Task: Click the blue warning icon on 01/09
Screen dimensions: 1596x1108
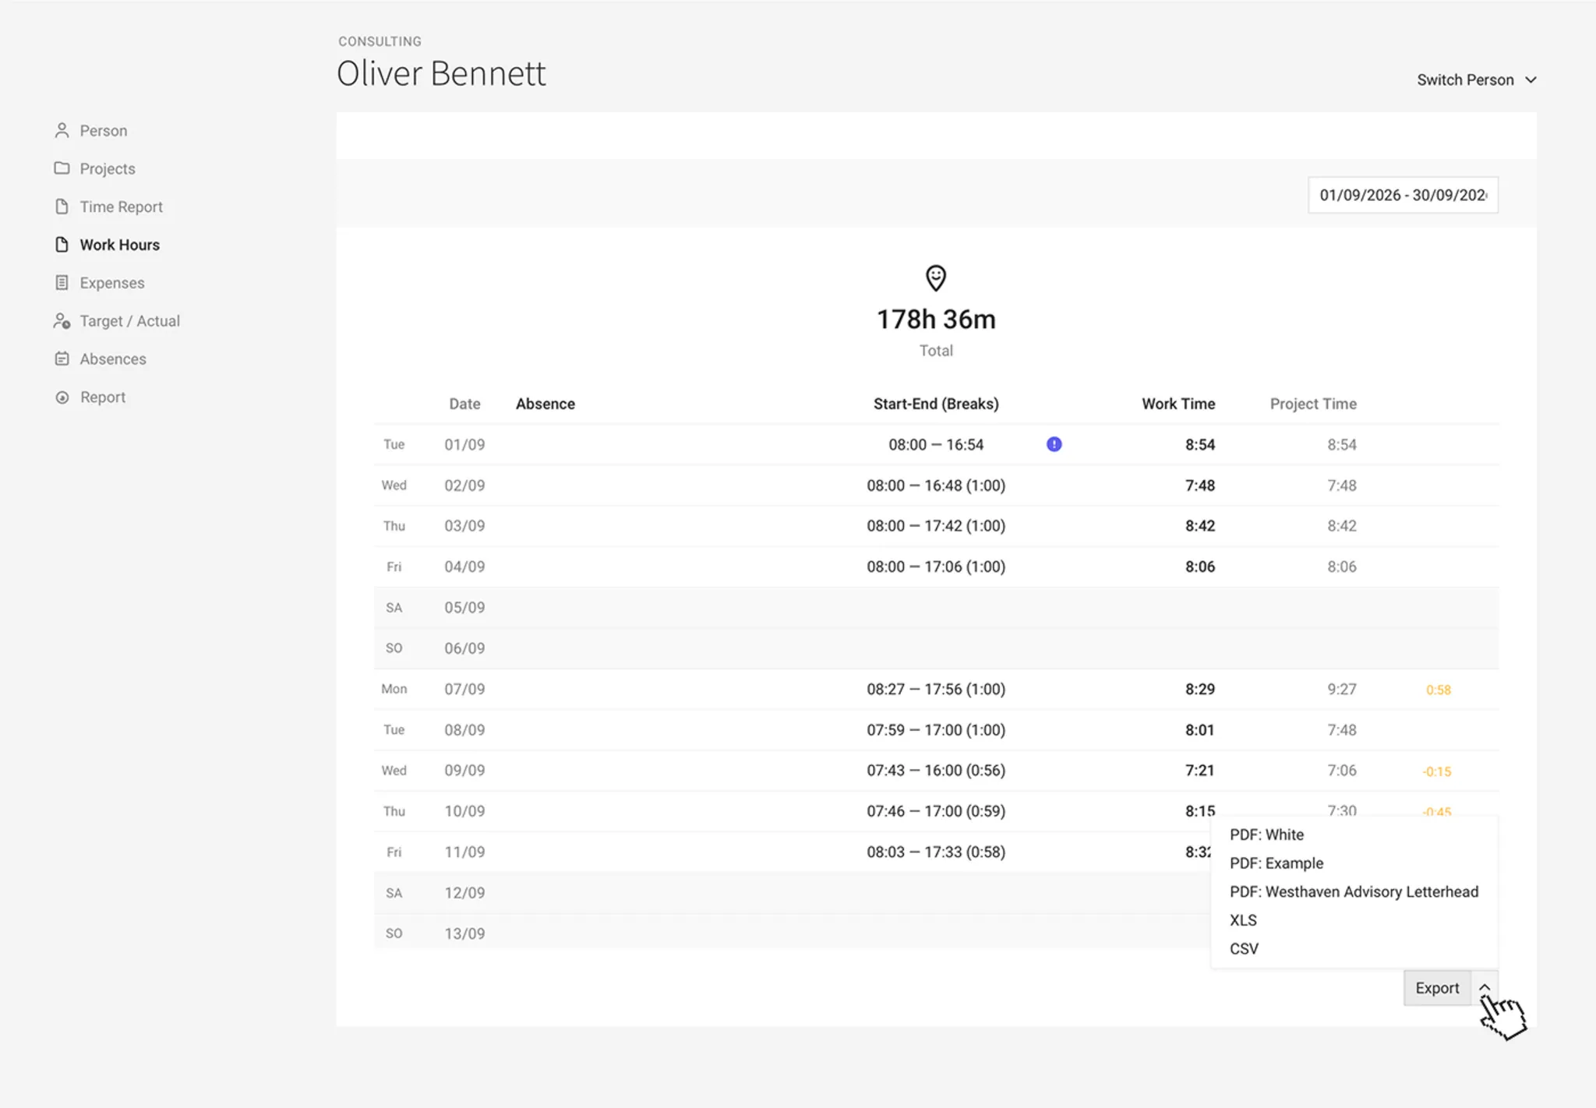Action: coord(1054,444)
